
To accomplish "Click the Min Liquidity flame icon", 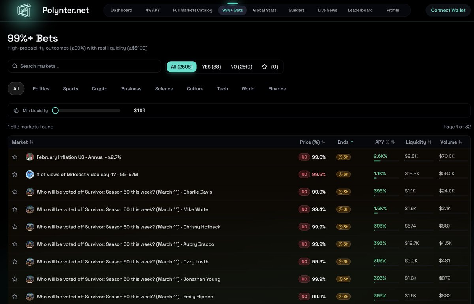I will pos(16,110).
